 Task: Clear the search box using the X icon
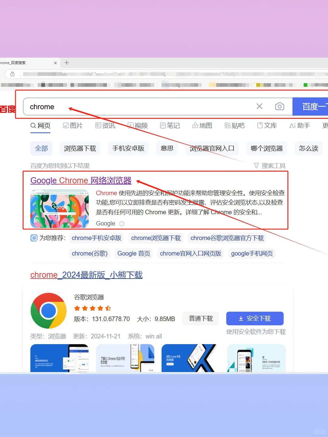(x=260, y=106)
